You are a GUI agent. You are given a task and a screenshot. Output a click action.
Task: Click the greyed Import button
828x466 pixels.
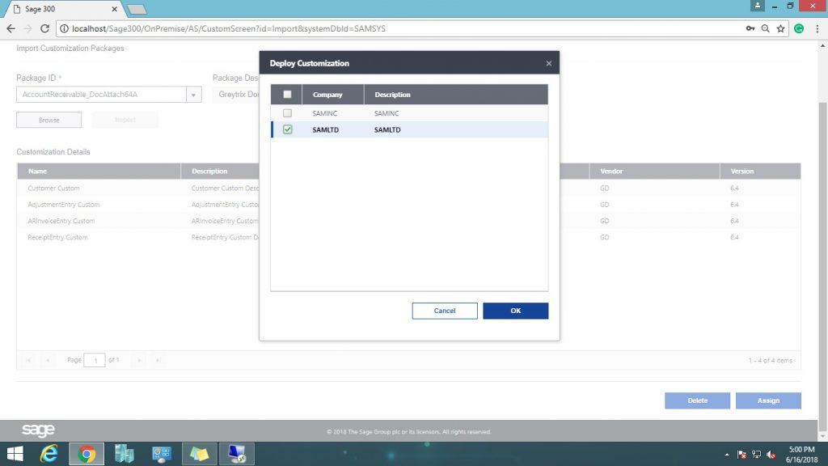click(x=125, y=120)
